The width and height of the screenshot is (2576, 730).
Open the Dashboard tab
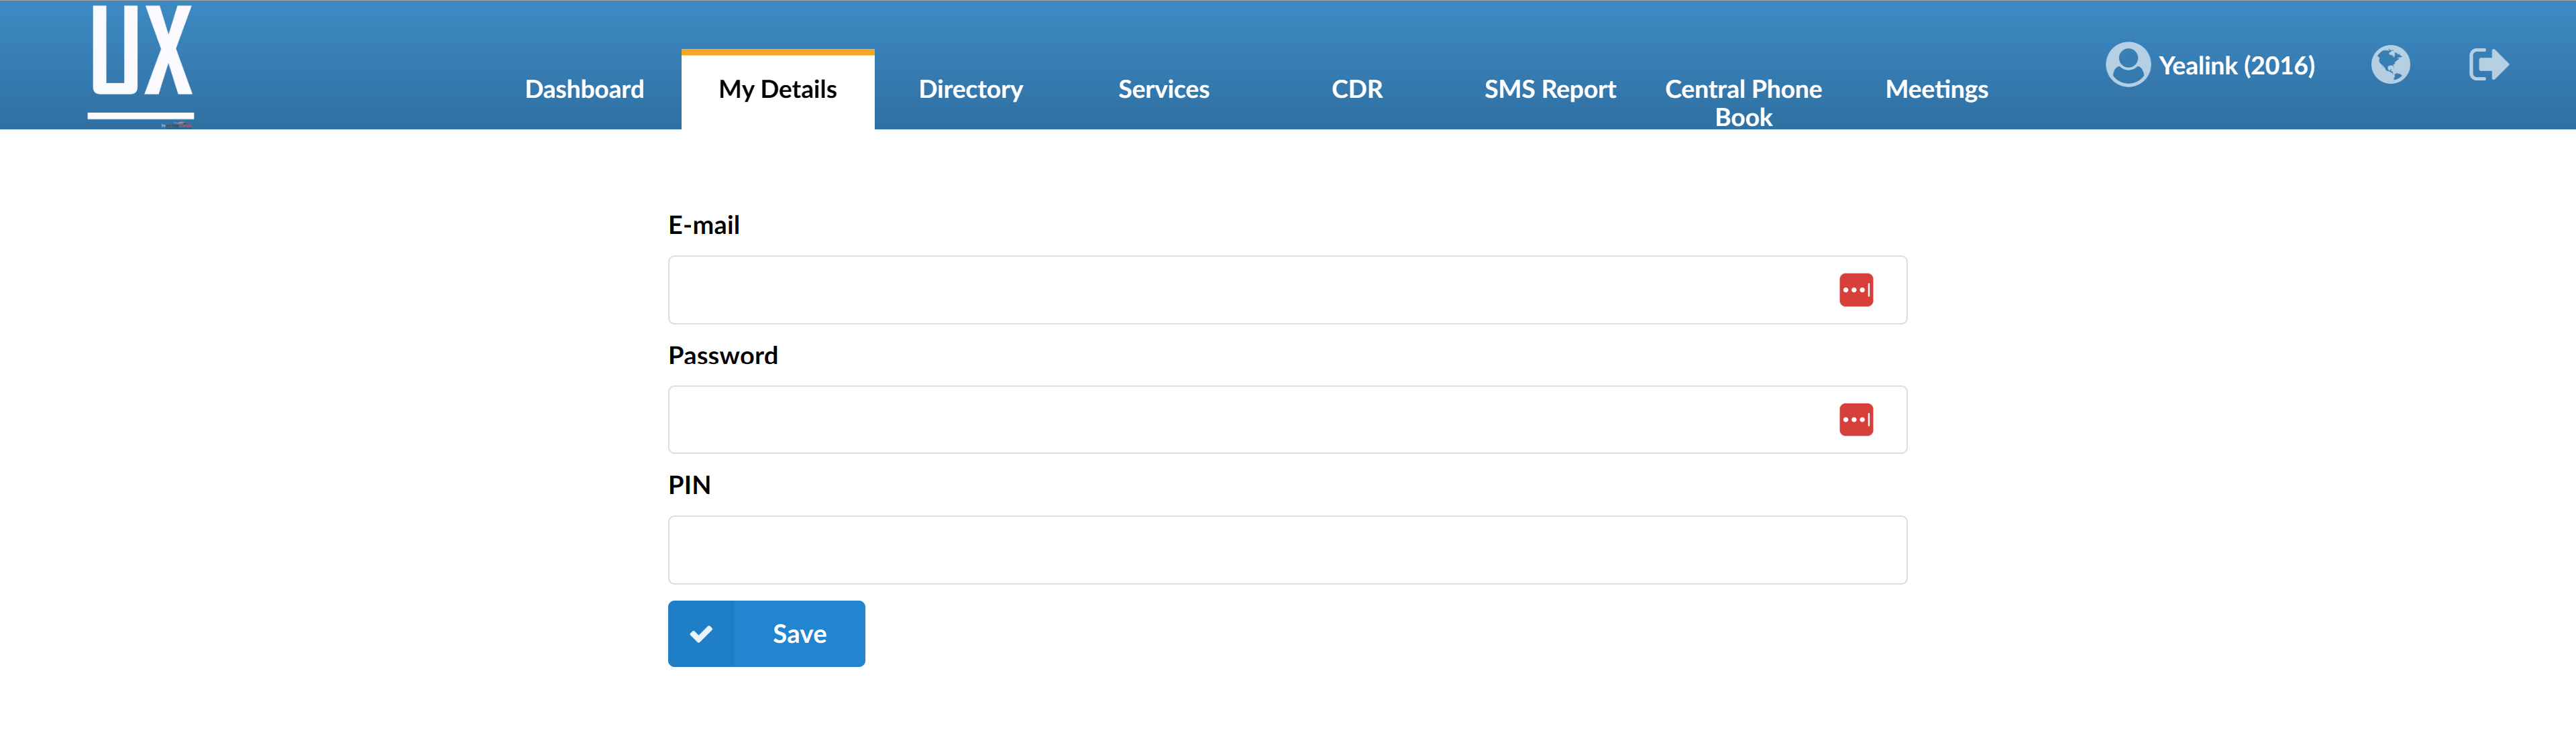coord(584,89)
